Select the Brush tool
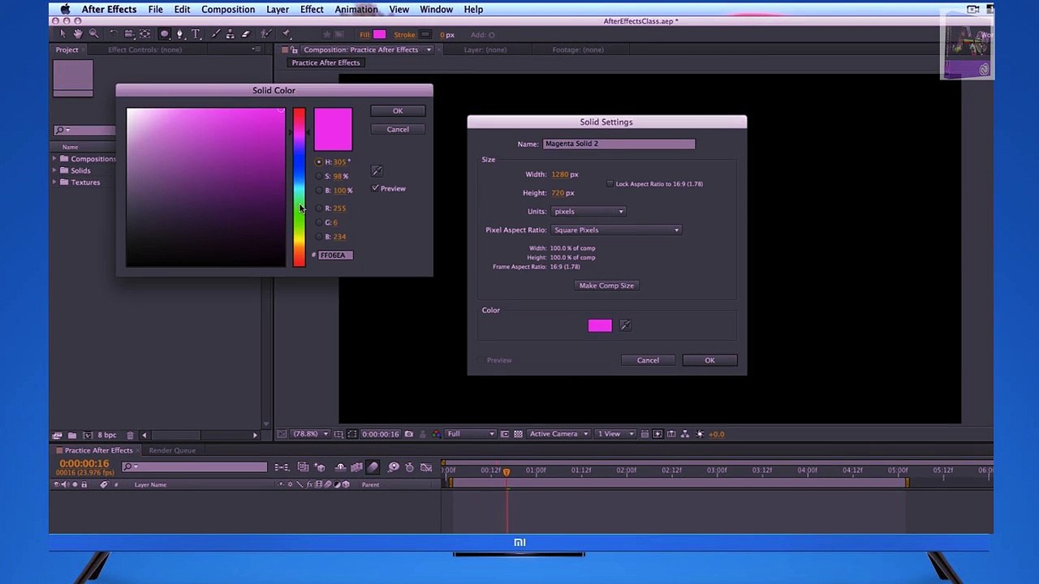The image size is (1039, 584). 216,34
